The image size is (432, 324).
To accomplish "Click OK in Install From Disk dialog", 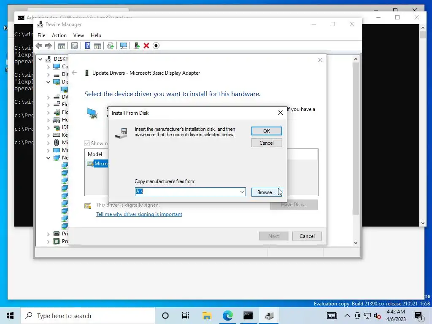I will click(x=267, y=131).
